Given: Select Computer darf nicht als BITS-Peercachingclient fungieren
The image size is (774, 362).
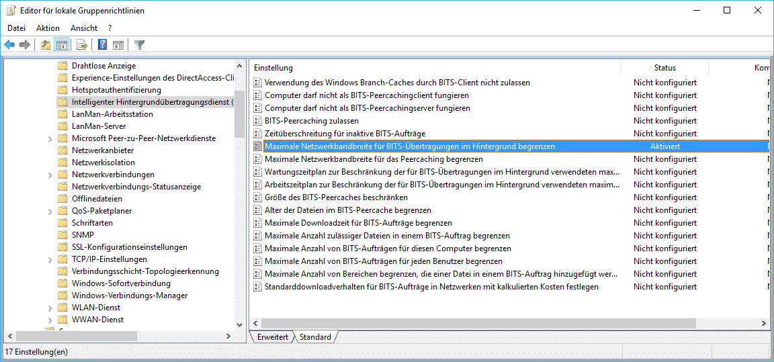Looking at the screenshot, I should pyautogui.click(x=367, y=95).
